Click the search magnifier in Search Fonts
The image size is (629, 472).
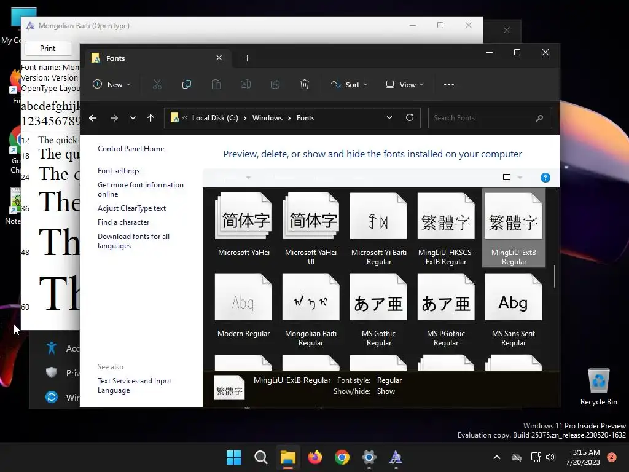pos(539,118)
